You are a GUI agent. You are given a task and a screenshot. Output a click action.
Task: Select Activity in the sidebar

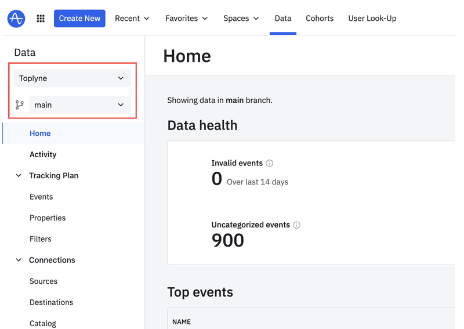point(43,154)
